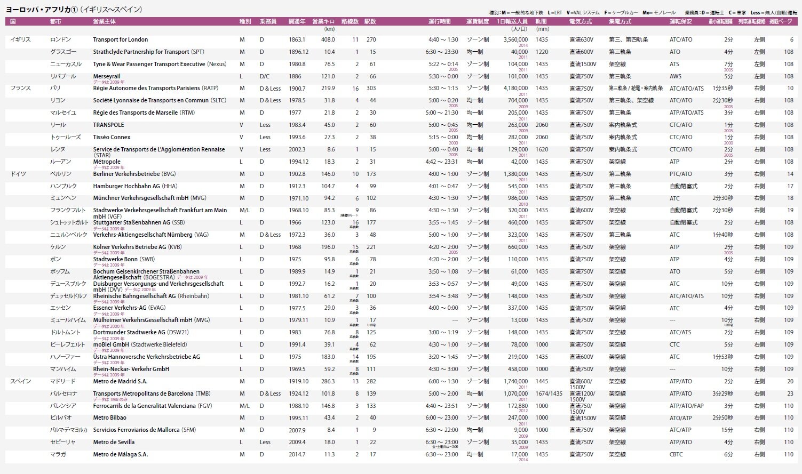Click the gauge value "1674/1435"
This screenshot has height=474, width=802.
tap(549, 394)
